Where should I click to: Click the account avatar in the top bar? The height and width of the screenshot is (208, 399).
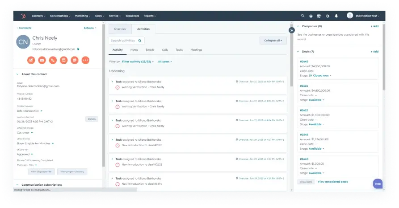[350, 16]
